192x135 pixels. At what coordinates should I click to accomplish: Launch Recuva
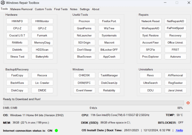[42, 75]
